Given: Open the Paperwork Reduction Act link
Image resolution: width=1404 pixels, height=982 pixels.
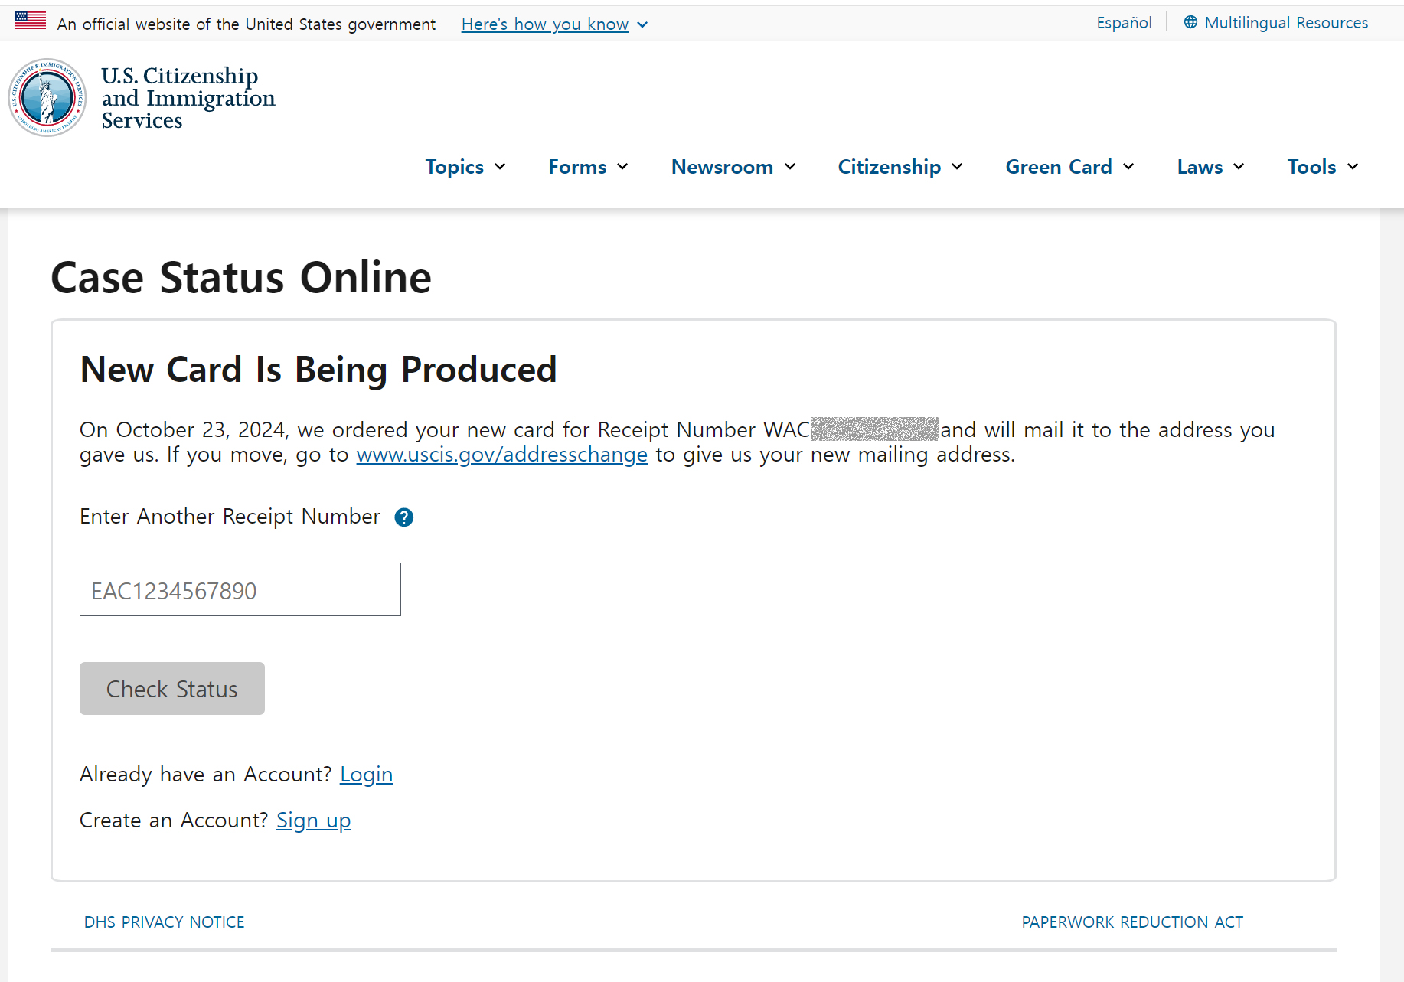Looking at the screenshot, I should (1132, 922).
